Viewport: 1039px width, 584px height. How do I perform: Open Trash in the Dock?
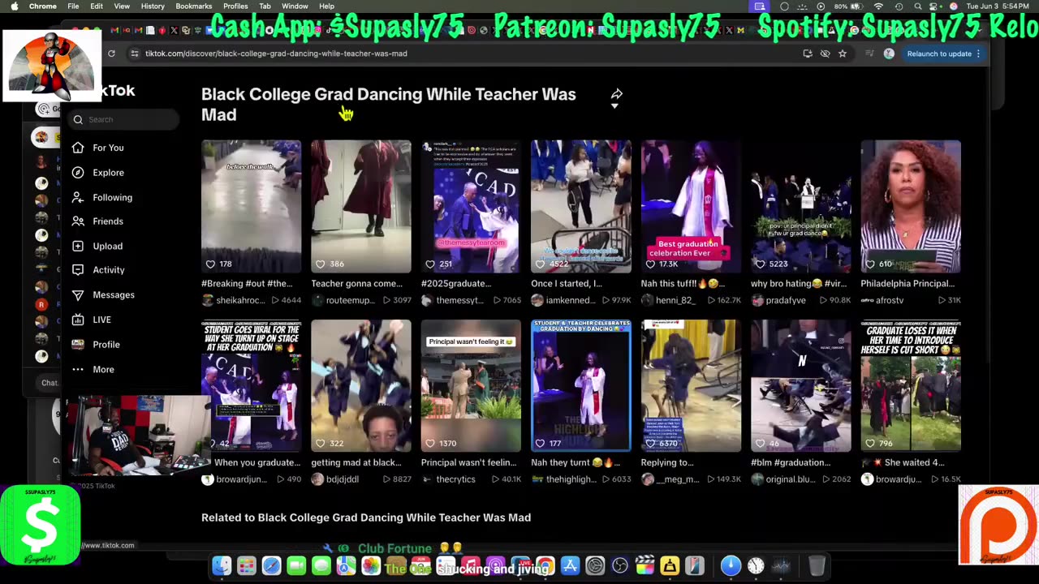[817, 565]
